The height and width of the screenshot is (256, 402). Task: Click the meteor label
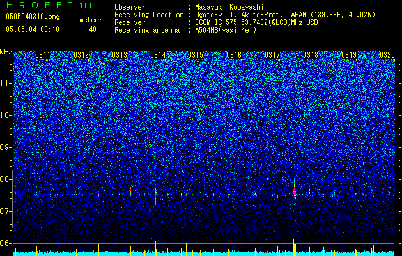91,20
